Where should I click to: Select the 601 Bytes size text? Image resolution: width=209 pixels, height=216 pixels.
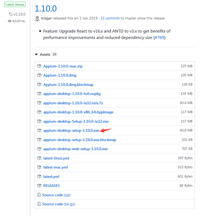185,176
